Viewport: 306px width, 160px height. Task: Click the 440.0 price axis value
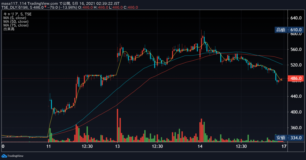coord(296,96)
